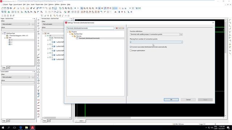Screen dimensions: 232x130
Task: Click the Pages panel Value field
Action: [x=18, y=30]
